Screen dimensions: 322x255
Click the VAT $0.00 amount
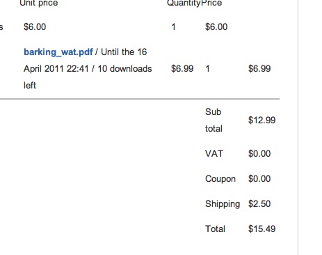pos(259,154)
